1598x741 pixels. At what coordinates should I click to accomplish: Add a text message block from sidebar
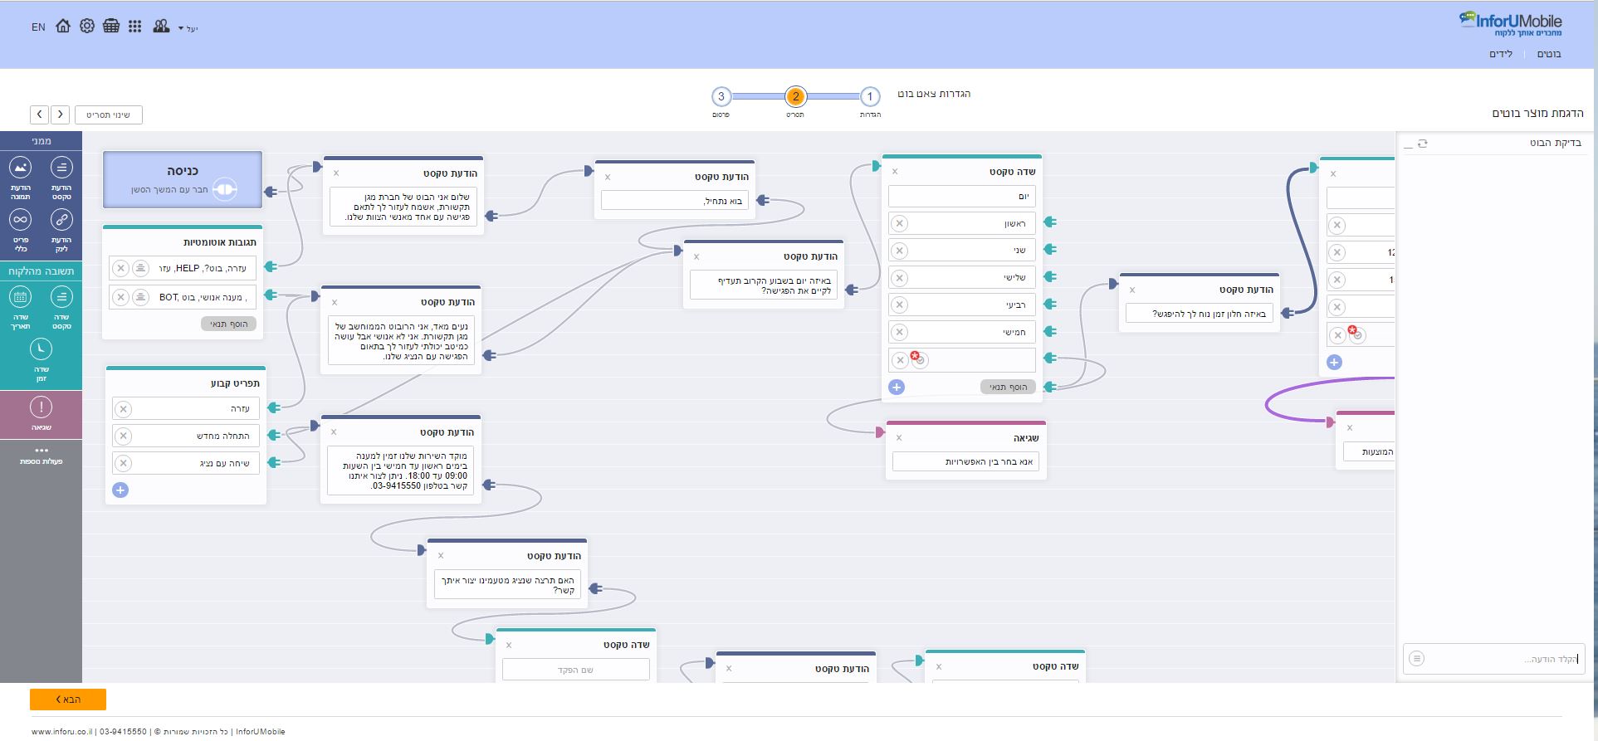click(61, 178)
